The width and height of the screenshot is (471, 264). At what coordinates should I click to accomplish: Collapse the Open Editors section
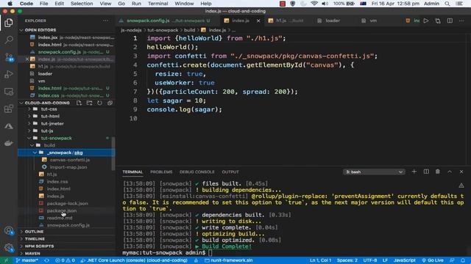tap(40, 30)
